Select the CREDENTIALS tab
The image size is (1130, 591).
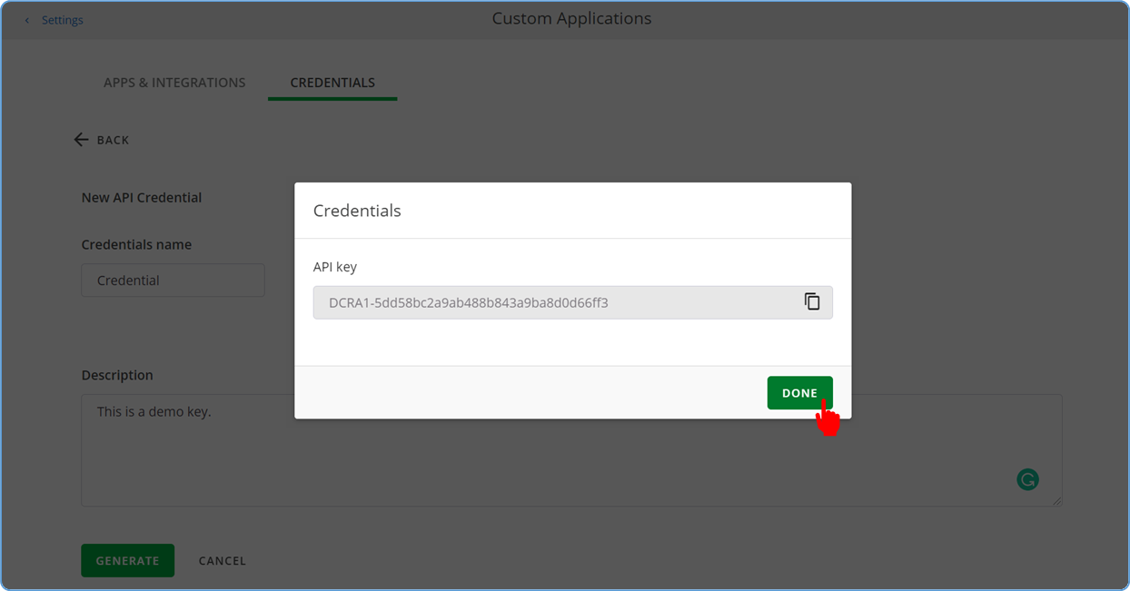click(x=332, y=83)
